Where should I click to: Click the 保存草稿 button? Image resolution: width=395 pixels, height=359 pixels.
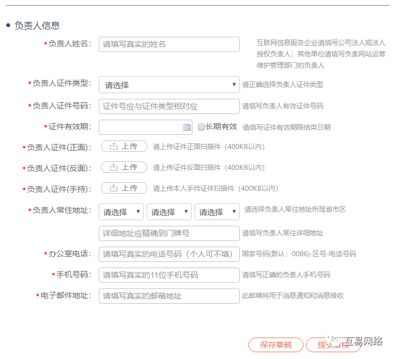coord(276,345)
